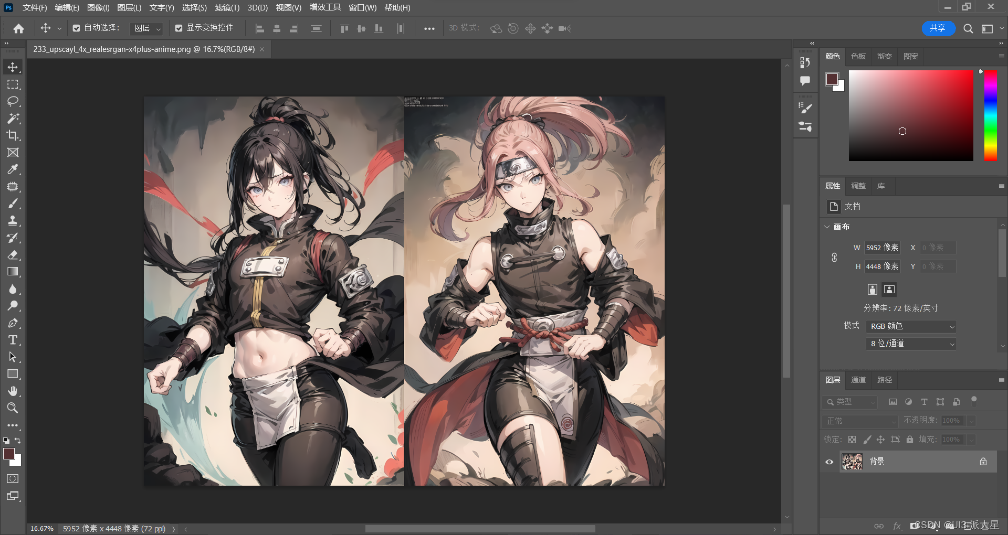
Task: Click the canvas width W field
Action: 883,248
